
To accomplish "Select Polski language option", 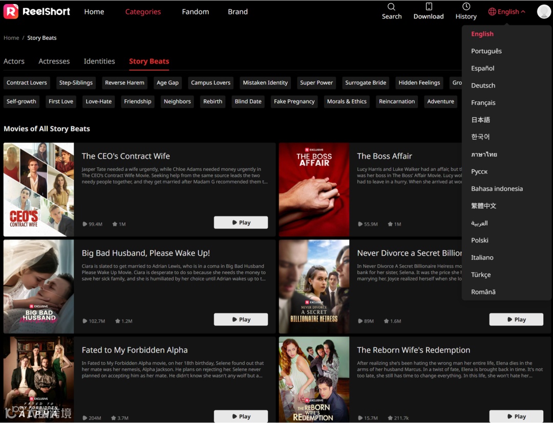I will click(x=480, y=240).
